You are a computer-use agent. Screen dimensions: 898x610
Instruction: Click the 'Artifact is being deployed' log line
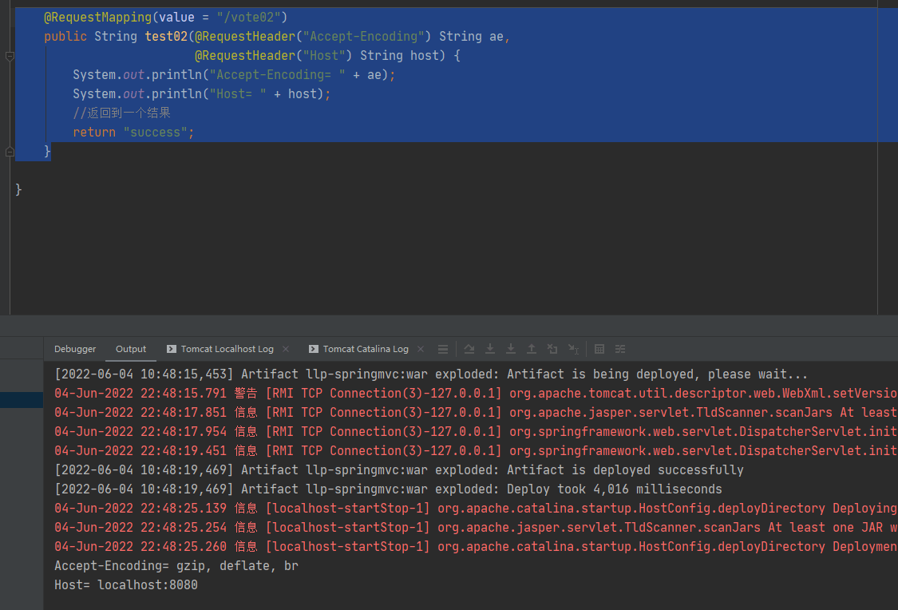(x=431, y=374)
